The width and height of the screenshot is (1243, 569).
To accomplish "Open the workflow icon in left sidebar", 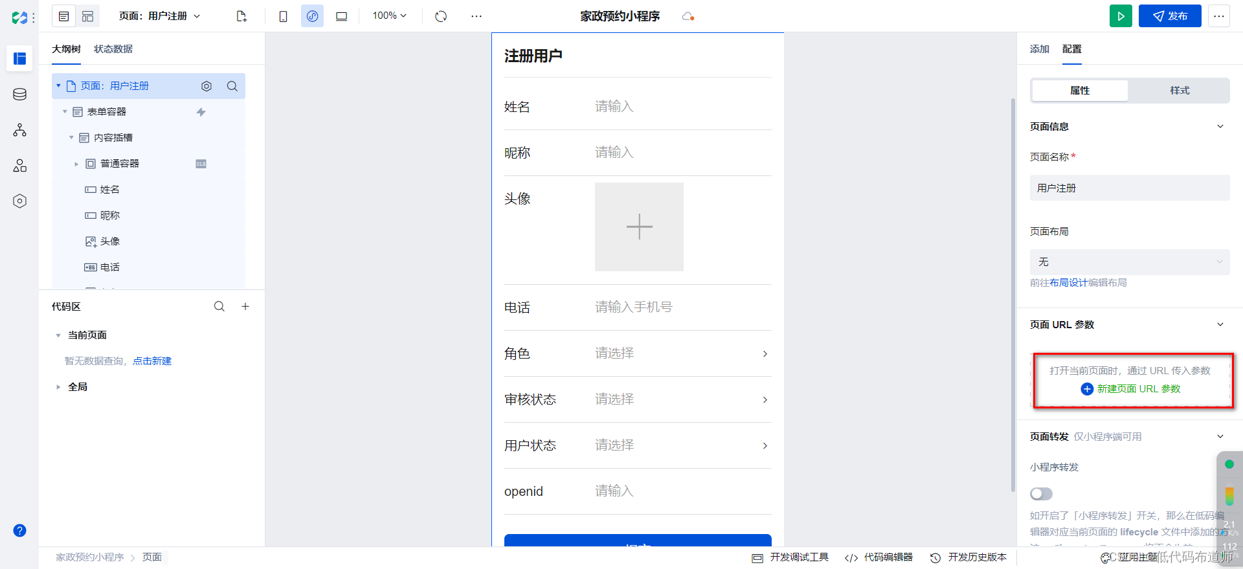I will click(x=19, y=130).
